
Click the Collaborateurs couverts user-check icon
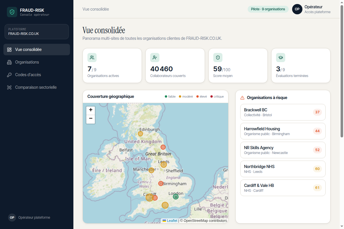click(x=155, y=58)
